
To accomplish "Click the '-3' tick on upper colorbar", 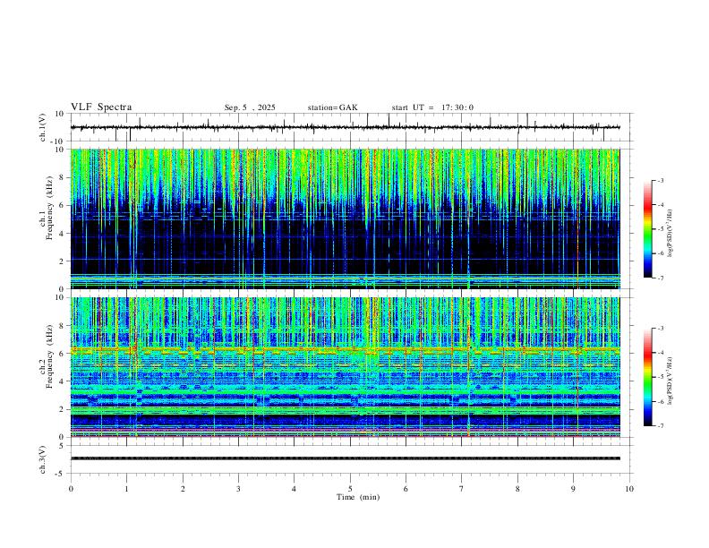I will pyautogui.click(x=660, y=180).
